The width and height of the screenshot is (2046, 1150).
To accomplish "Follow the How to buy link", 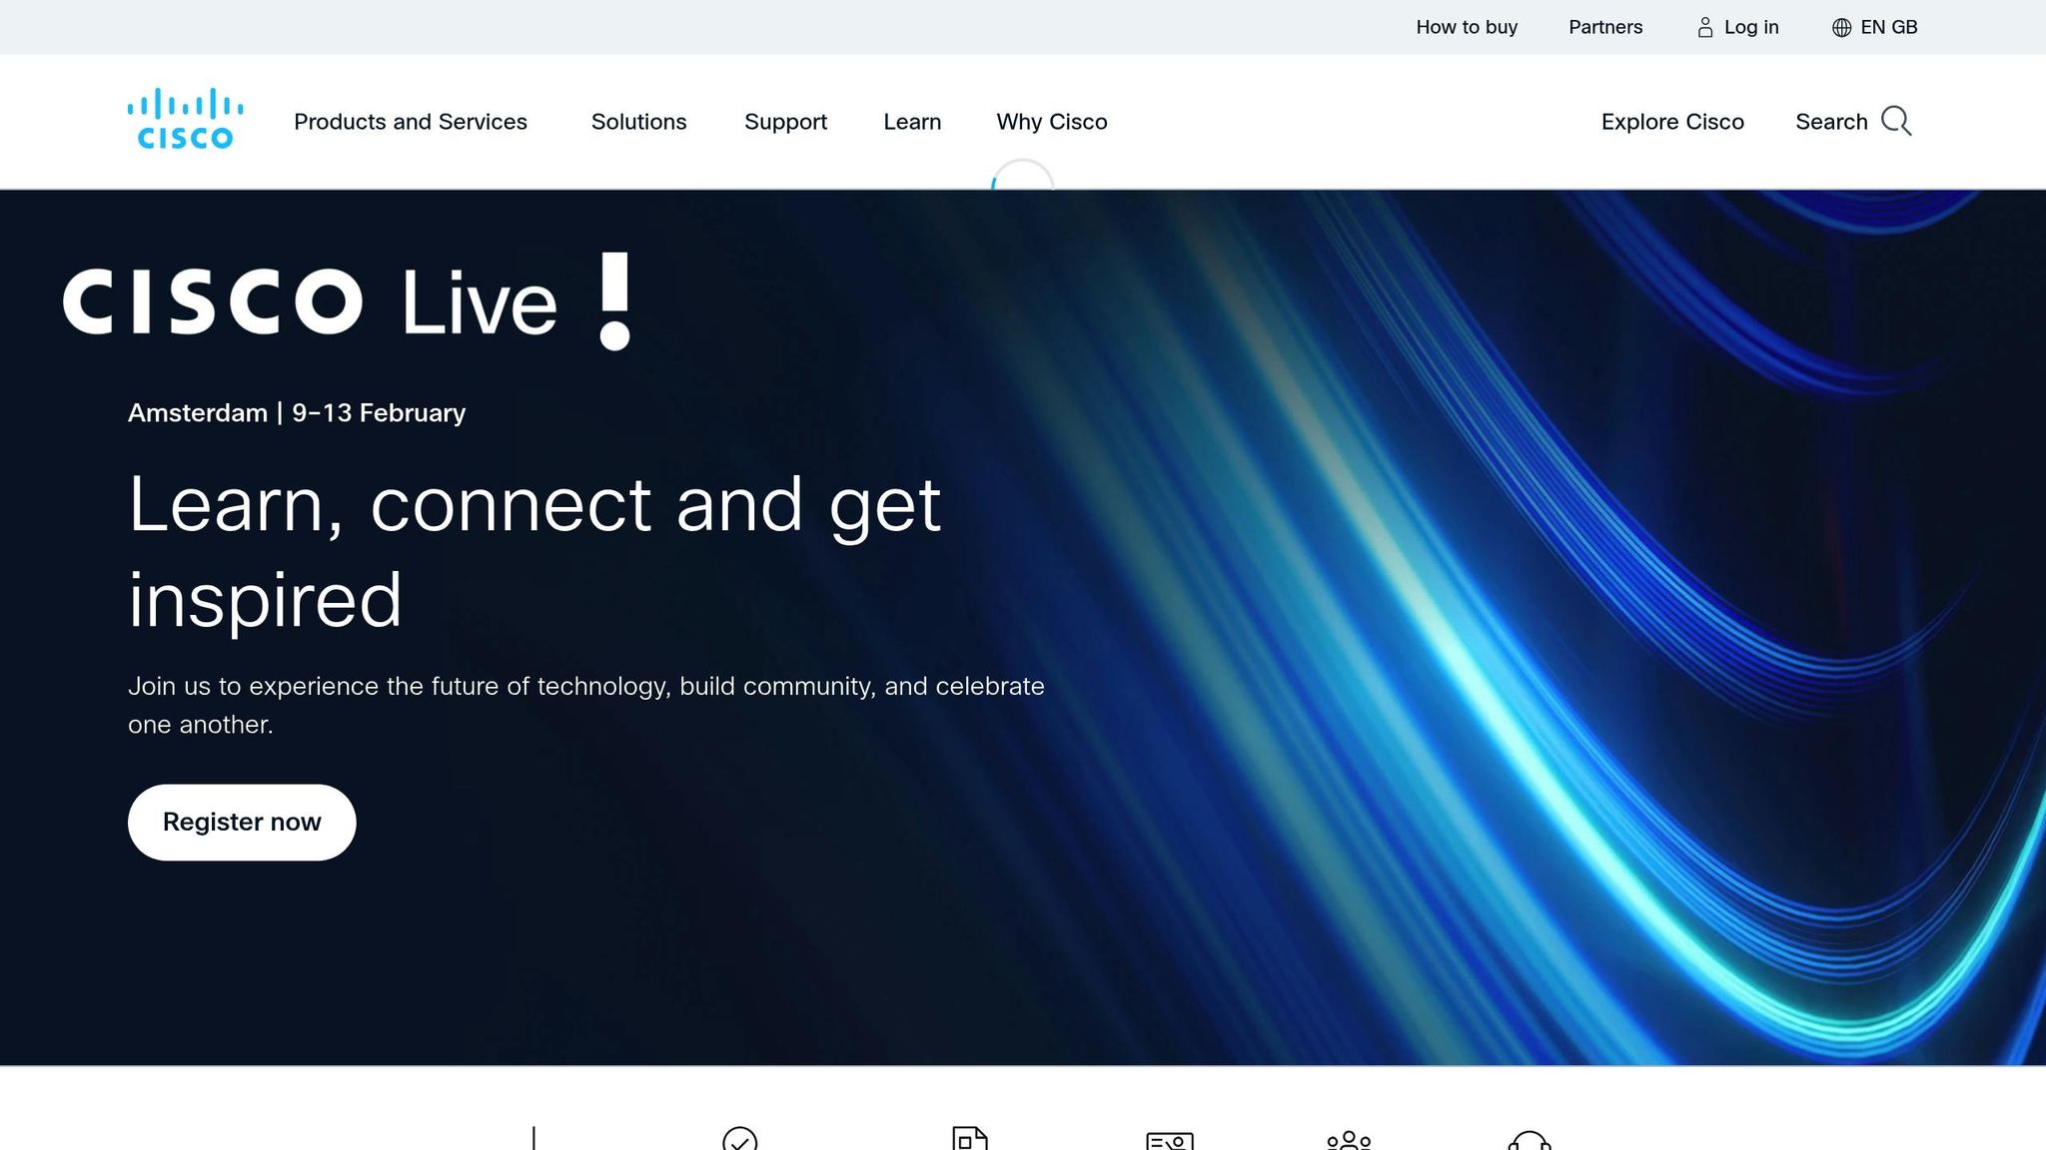I will pyautogui.click(x=1467, y=28).
